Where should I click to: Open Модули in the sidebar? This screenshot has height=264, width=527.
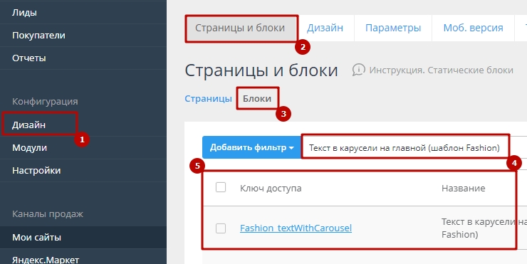(x=30, y=148)
